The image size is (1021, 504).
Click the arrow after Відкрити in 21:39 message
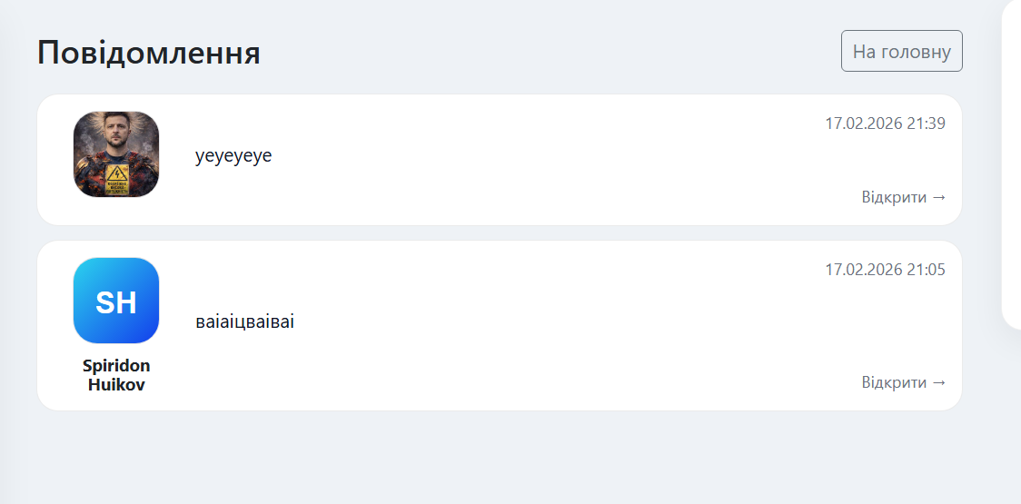click(x=939, y=197)
